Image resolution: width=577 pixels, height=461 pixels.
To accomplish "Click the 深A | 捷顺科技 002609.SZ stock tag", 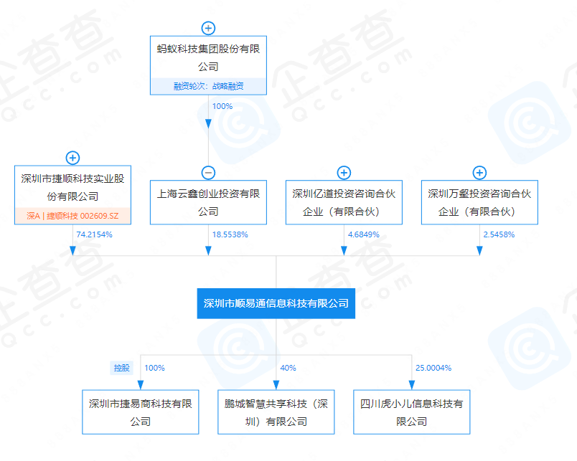I will (73, 216).
